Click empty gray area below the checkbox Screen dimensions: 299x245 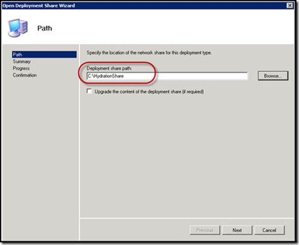pos(187,151)
